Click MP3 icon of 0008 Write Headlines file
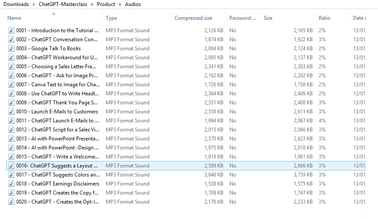The width and height of the screenshot is (378, 219). click(11, 94)
